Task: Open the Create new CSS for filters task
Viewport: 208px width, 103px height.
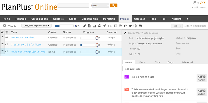Action: [26, 44]
